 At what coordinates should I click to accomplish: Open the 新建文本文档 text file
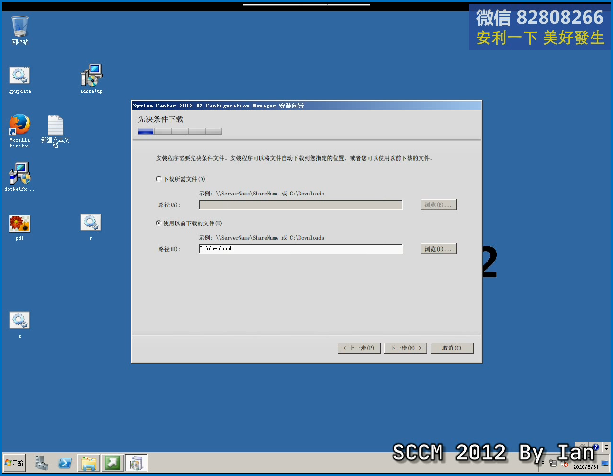pyautogui.click(x=56, y=131)
